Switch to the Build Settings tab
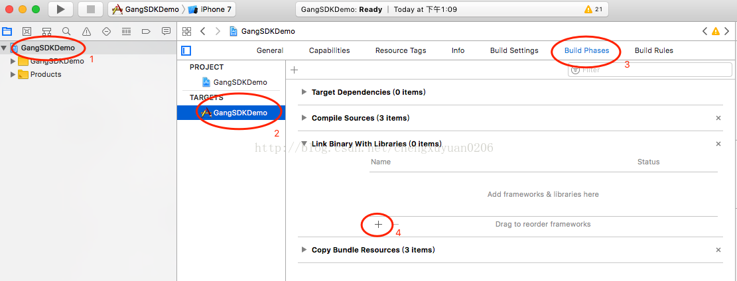Image resolution: width=737 pixels, height=281 pixels. [x=514, y=50]
